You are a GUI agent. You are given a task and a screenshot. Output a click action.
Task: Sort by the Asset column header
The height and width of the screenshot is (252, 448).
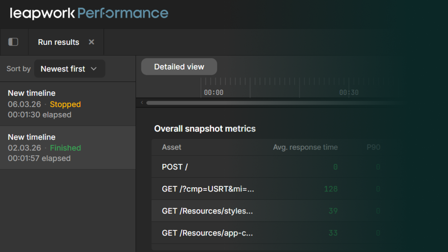point(171,147)
